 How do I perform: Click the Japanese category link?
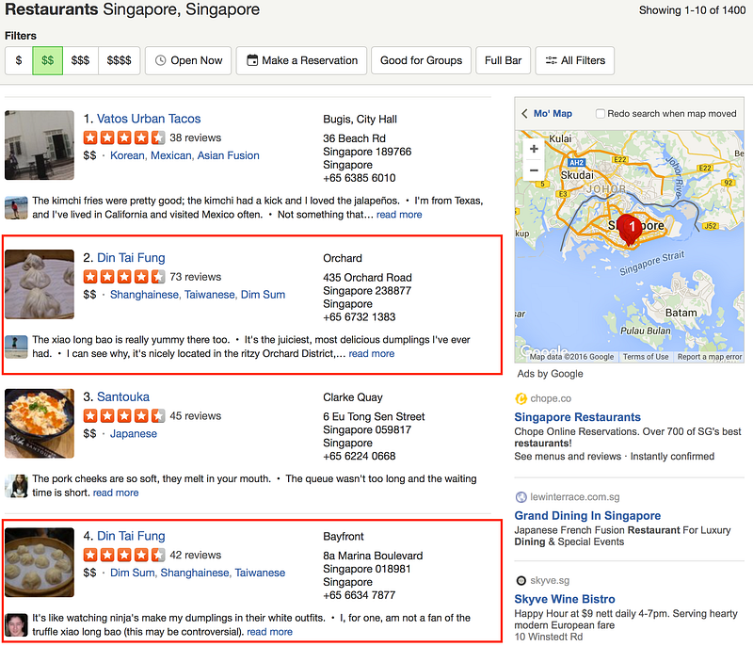[134, 434]
